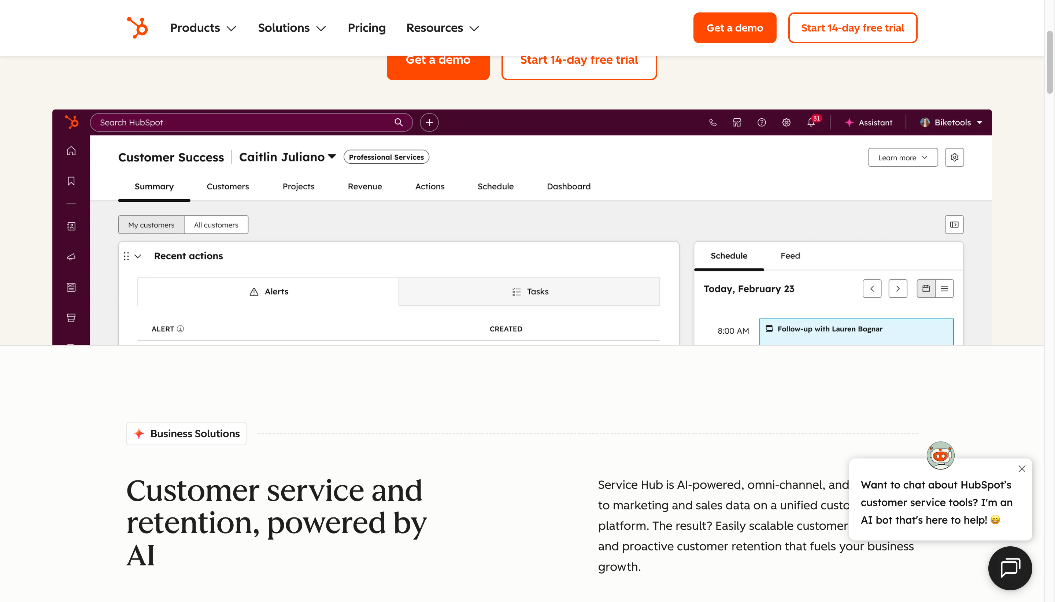Open the Resources dropdown menu
1055x602 pixels.
[x=443, y=28]
